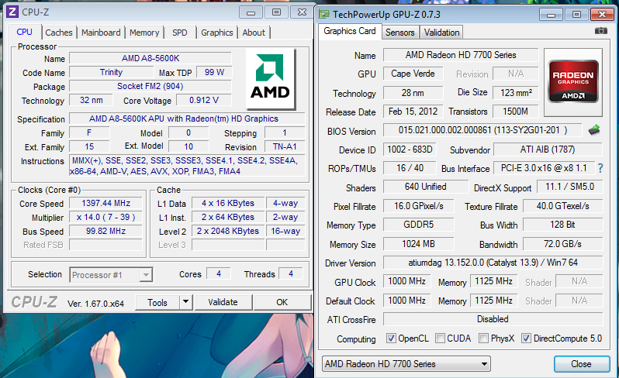Click the ATI CrossFire Disabled field
The width and height of the screenshot is (619, 378).
[493, 319]
